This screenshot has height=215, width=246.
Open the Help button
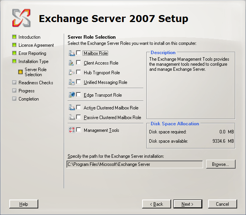click(x=24, y=204)
